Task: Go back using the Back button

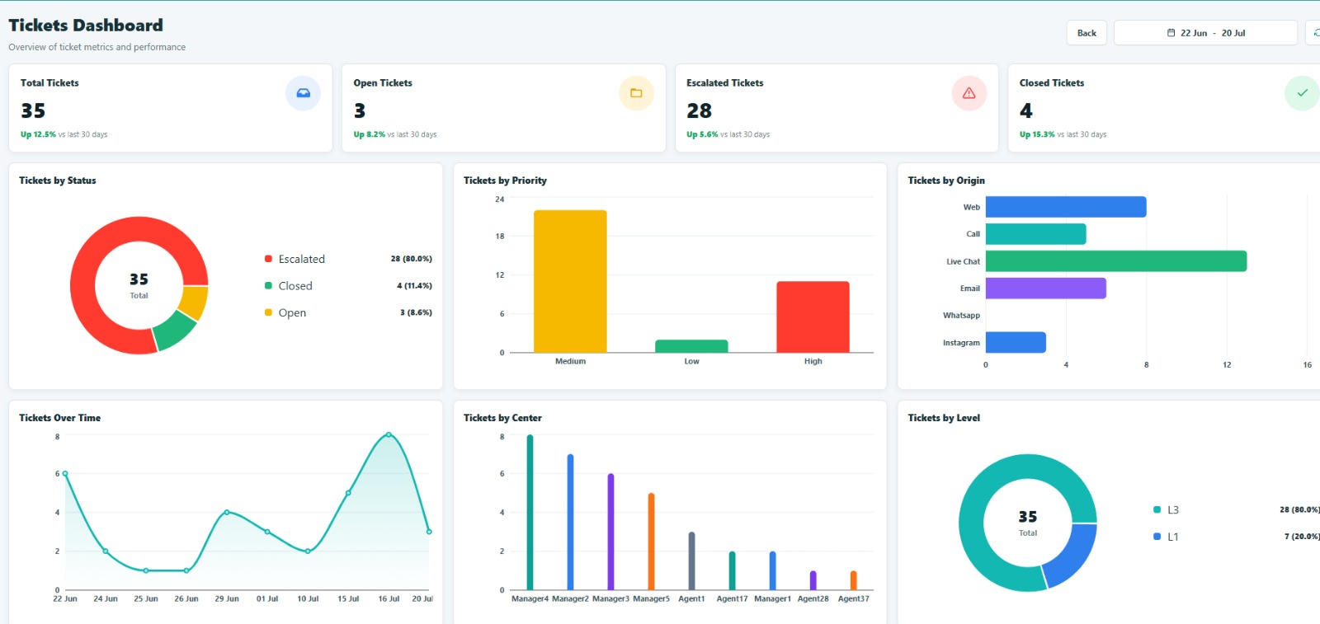Action: pos(1087,33)
